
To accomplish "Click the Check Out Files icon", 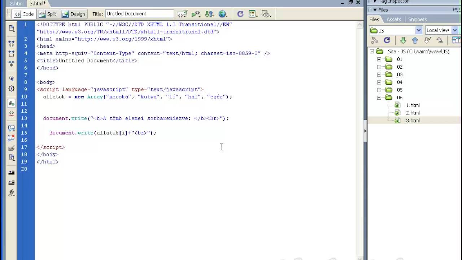I will (427, 40).
